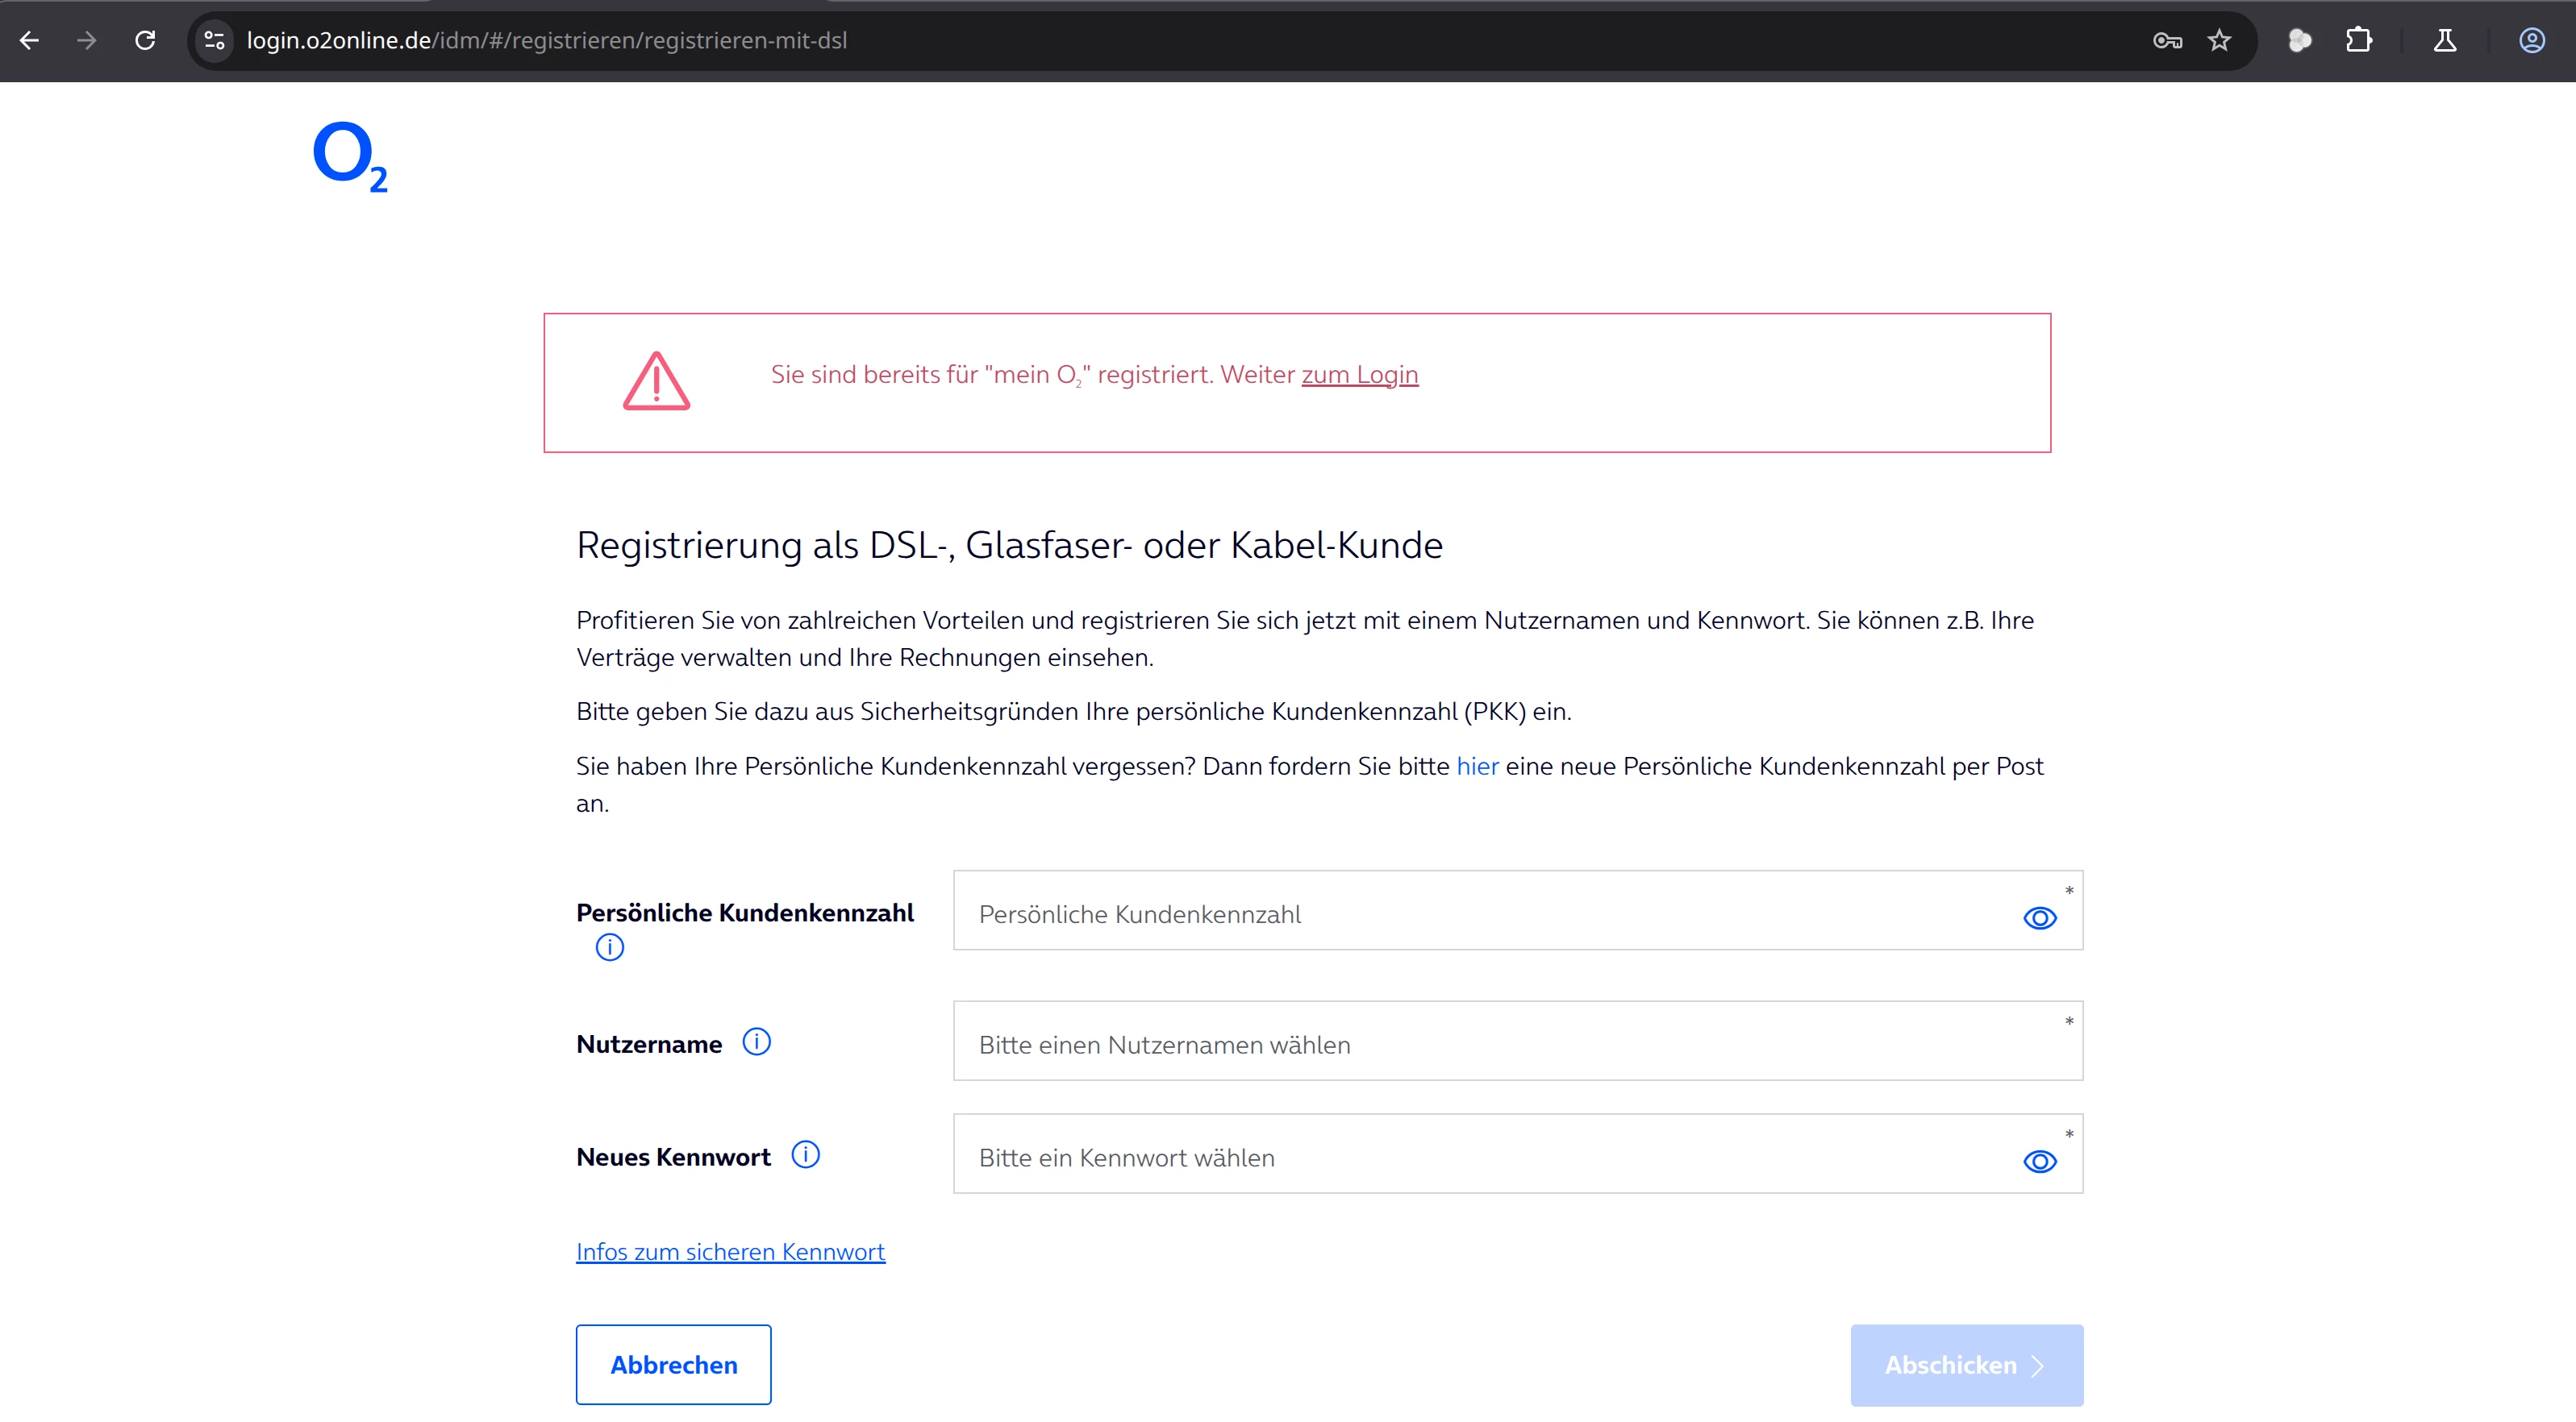The width and height of the screenshot is (2576, 1422).
Task: Show the Persönliche Kundenkennzahl value via eye icon
Action: pos(2039,917)
